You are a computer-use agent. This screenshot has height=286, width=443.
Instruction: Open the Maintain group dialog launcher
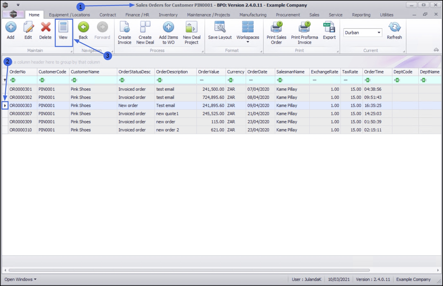(71, 51)
